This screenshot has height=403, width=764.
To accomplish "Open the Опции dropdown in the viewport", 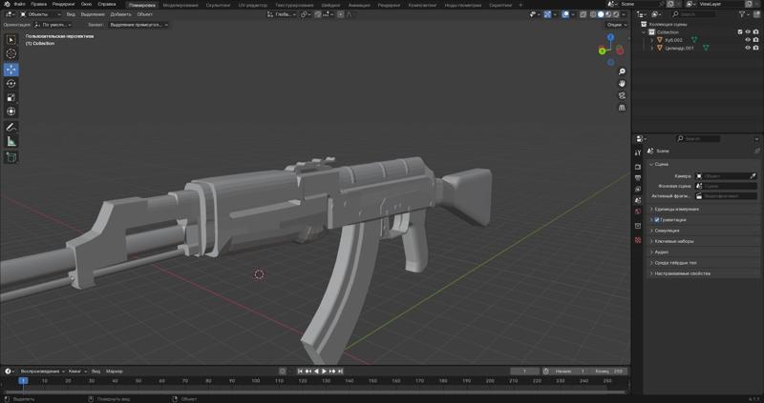I will pos(617,25).
